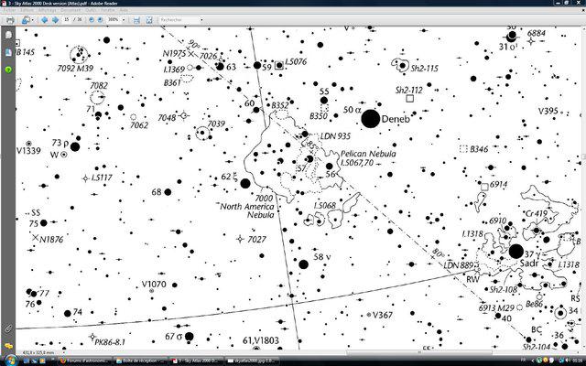
Task: Click the Adobe Reader title bar icon
Action: point(4,3)
